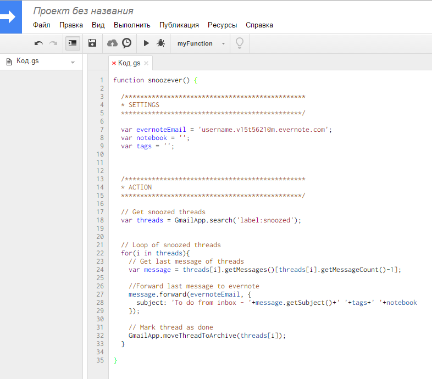Click the comment 'Get snoozed threads'

coord(169,212)
